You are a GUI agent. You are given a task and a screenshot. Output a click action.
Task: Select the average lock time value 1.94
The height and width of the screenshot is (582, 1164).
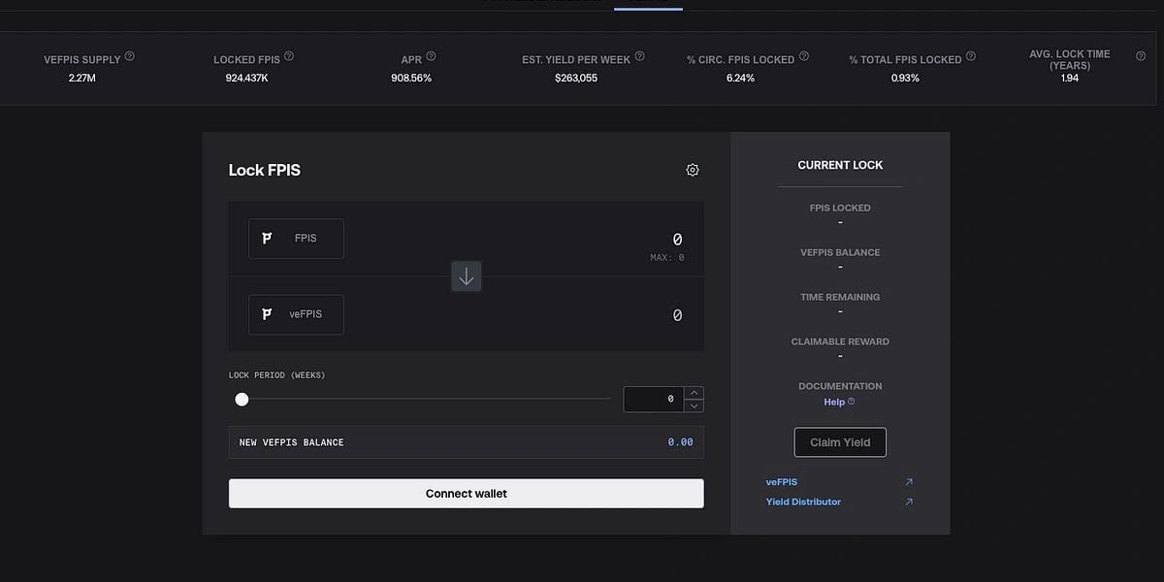[x=1070, y=78]
